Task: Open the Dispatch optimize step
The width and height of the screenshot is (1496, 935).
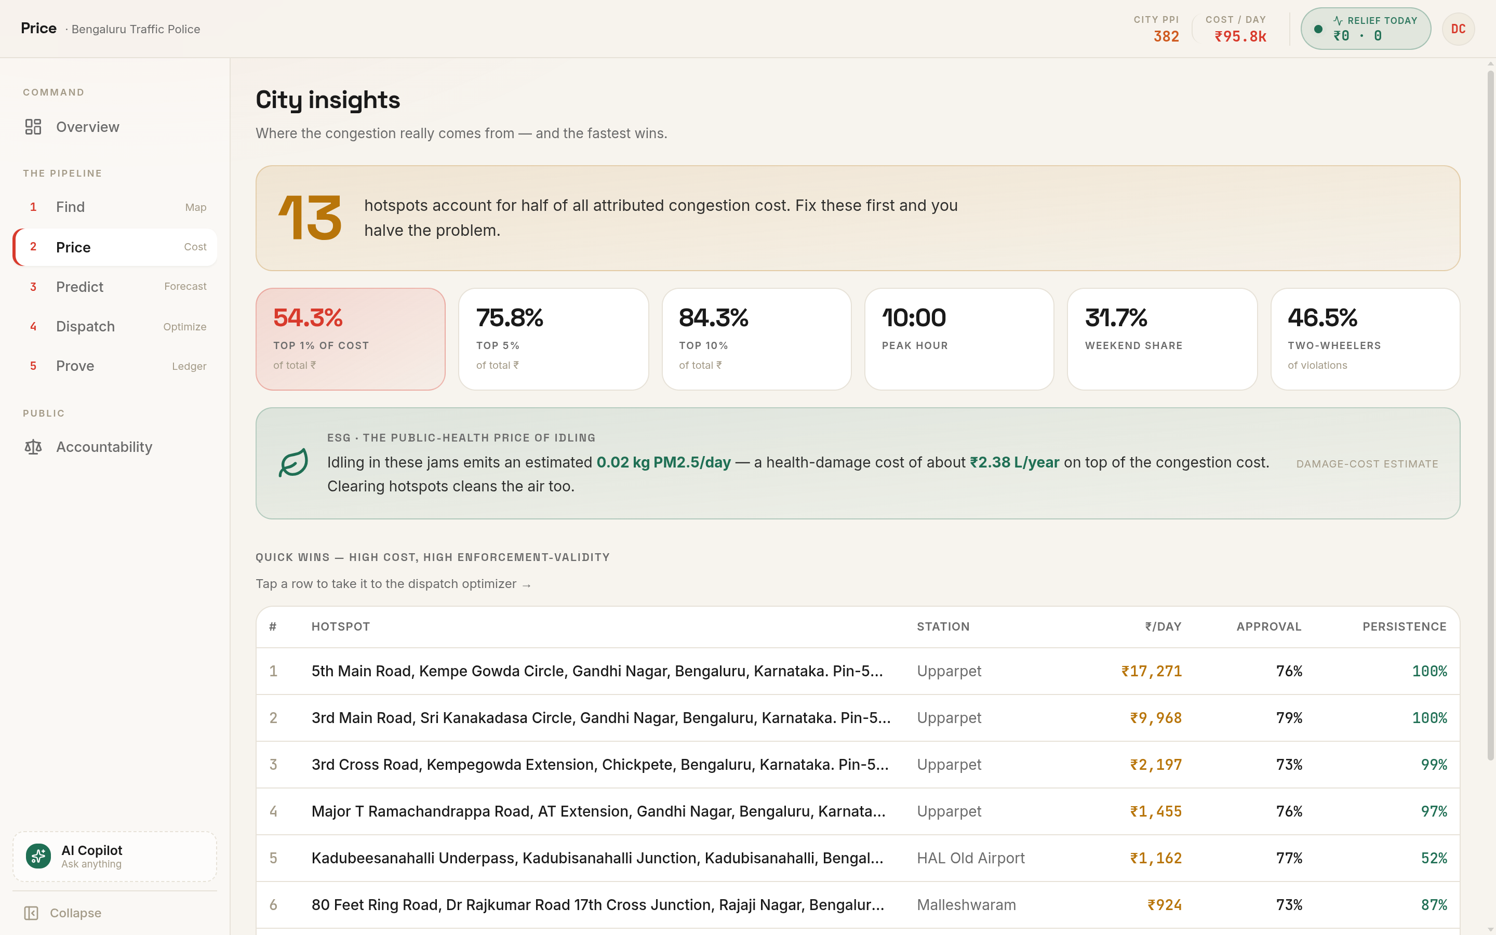Action: (115, 327)
